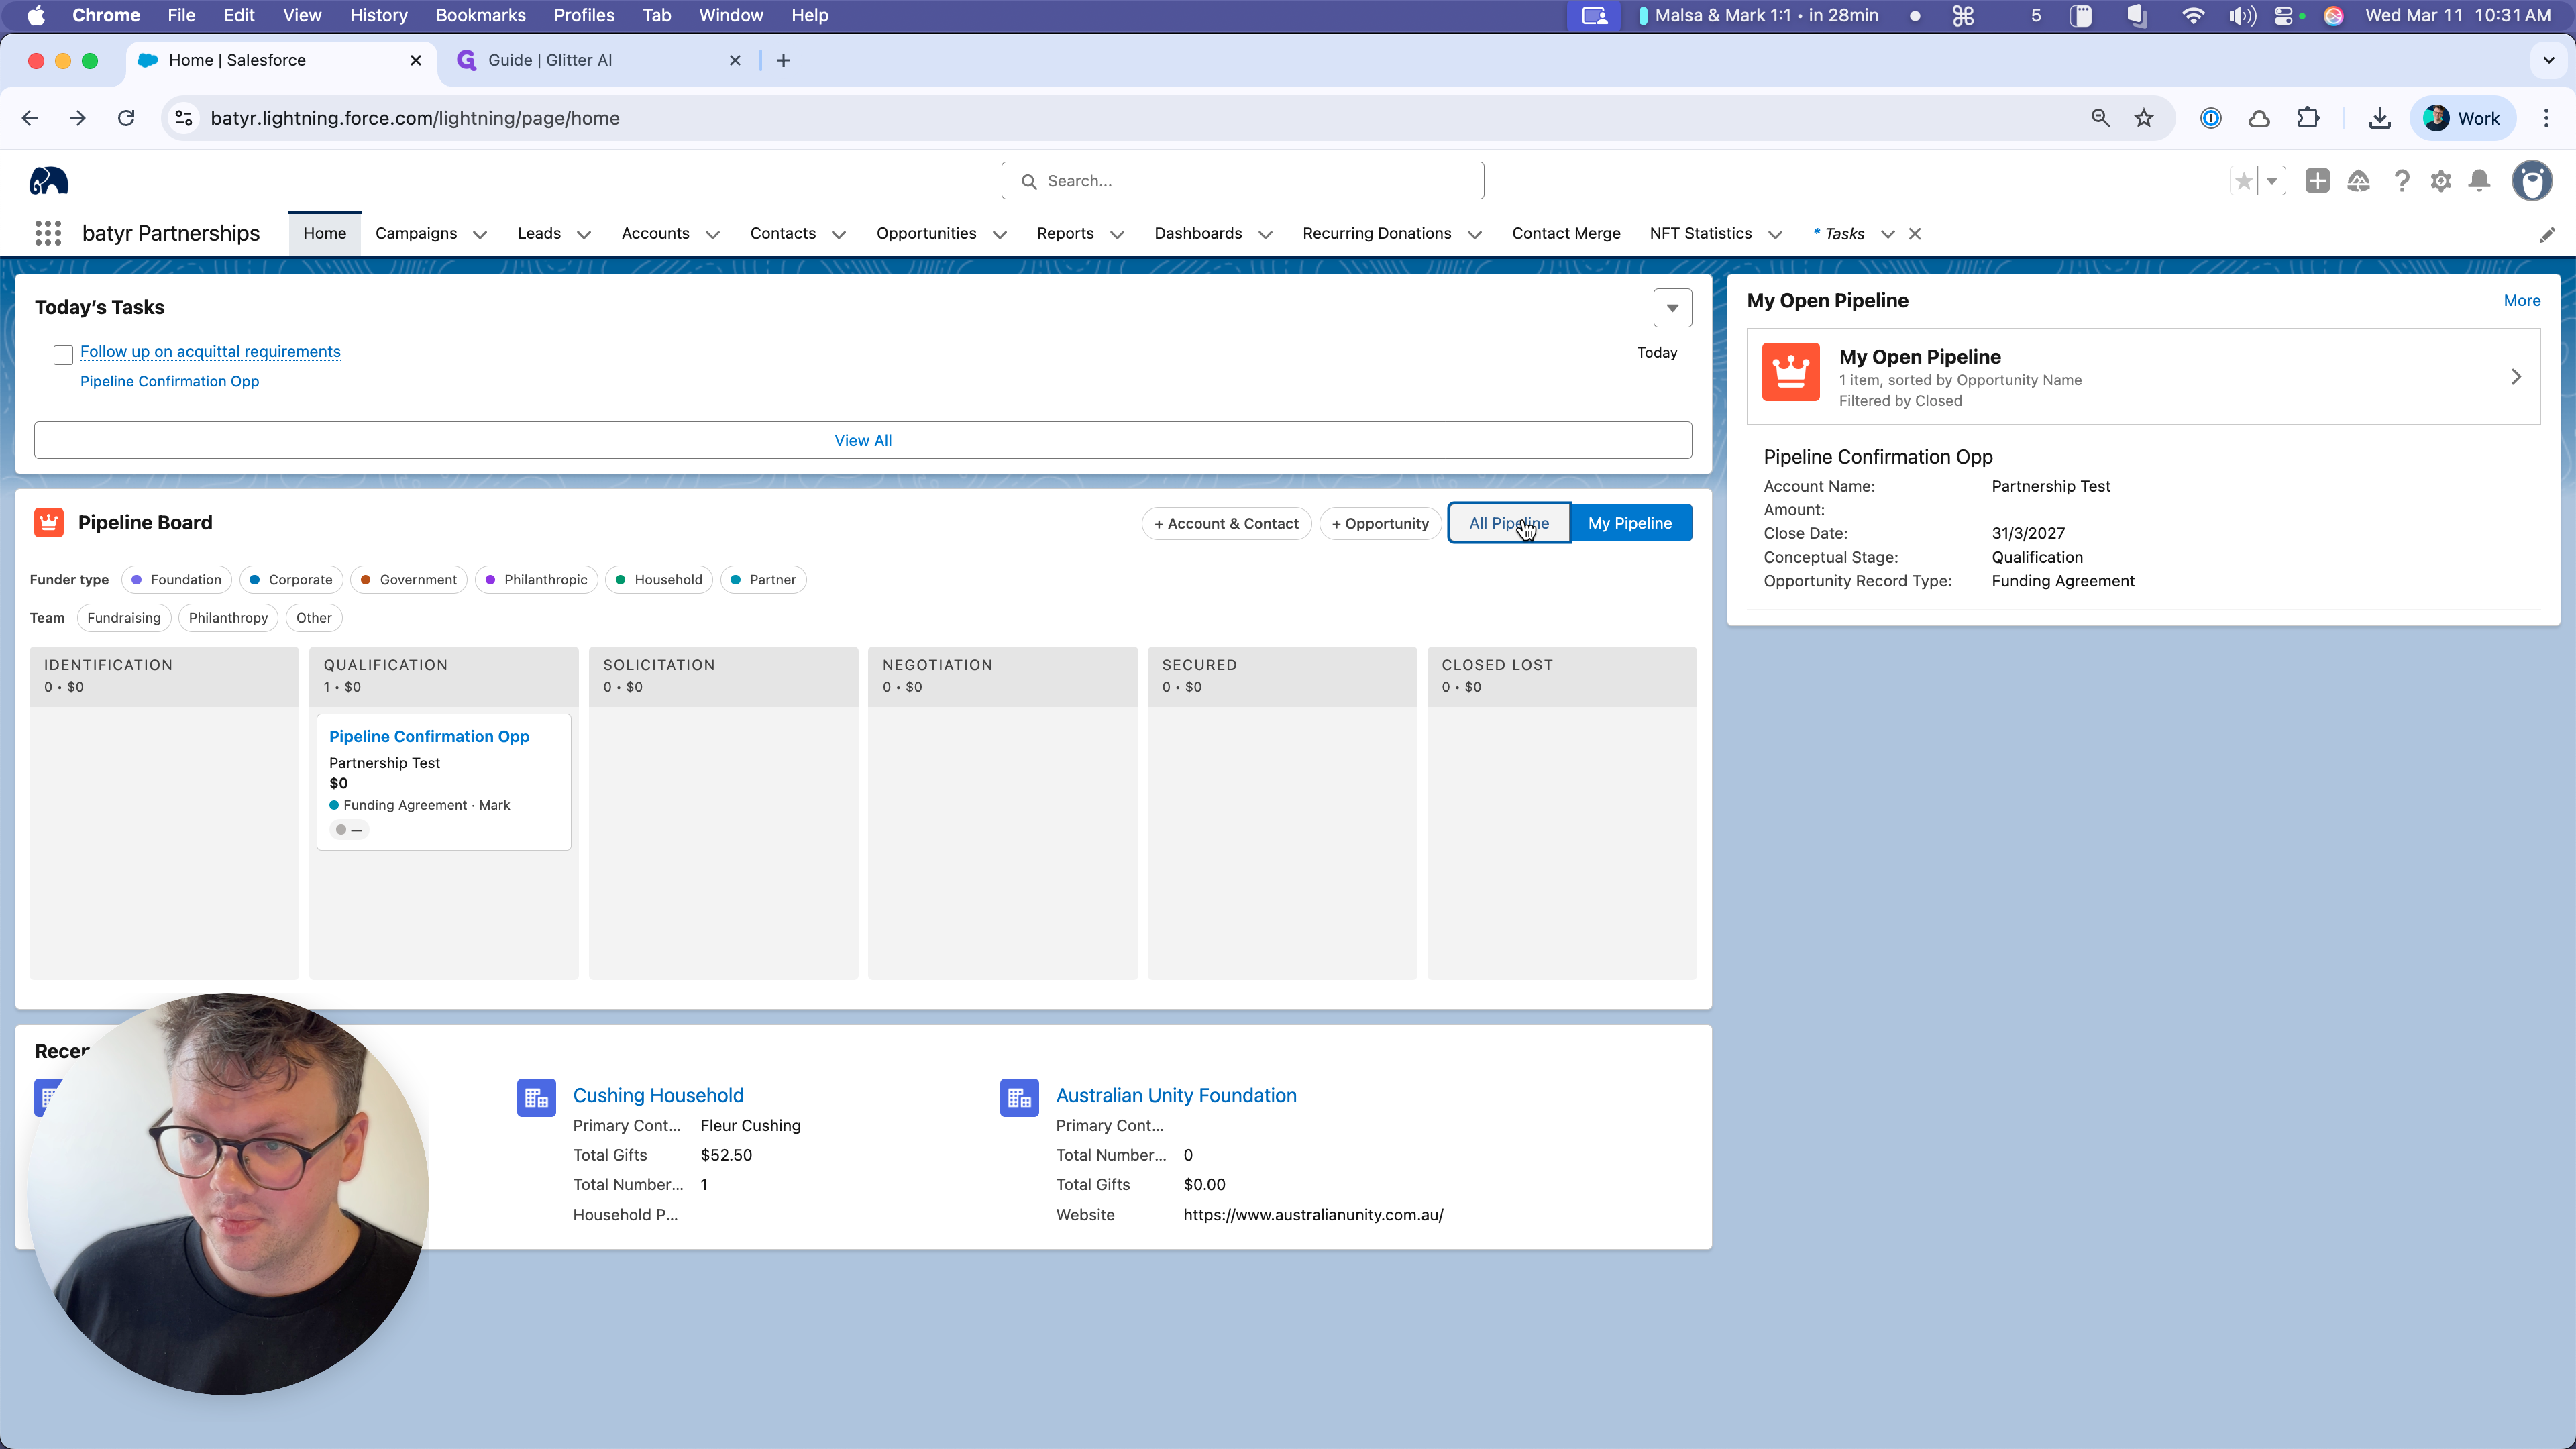This screenshot has width=2576, height=1449.
Task: Open the Notifications bell
Action: 2480,181
